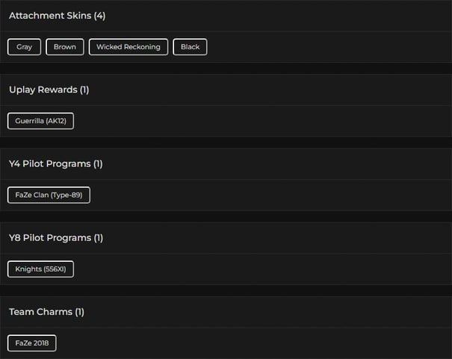Image resolution: width=452 pixels, height=359 pixels.
Task: Click the Wicked Reckoning skin tag
Action: (x=129, y=47)
